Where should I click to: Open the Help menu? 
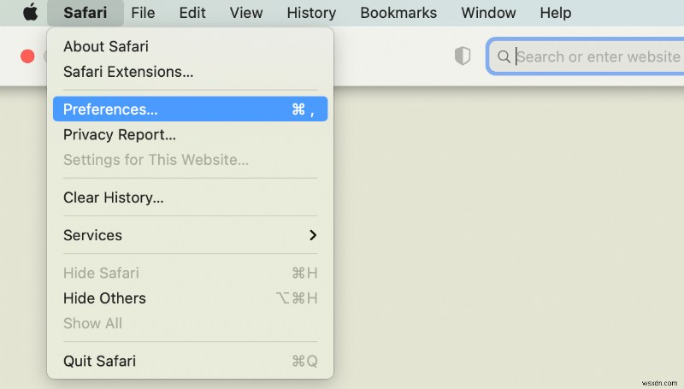pyautogui.click(x=555, y=13)
